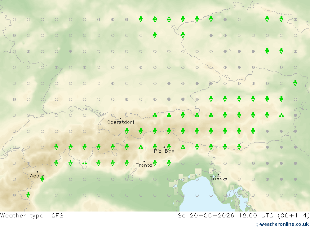Select the Aosta city label

[37, 176]
